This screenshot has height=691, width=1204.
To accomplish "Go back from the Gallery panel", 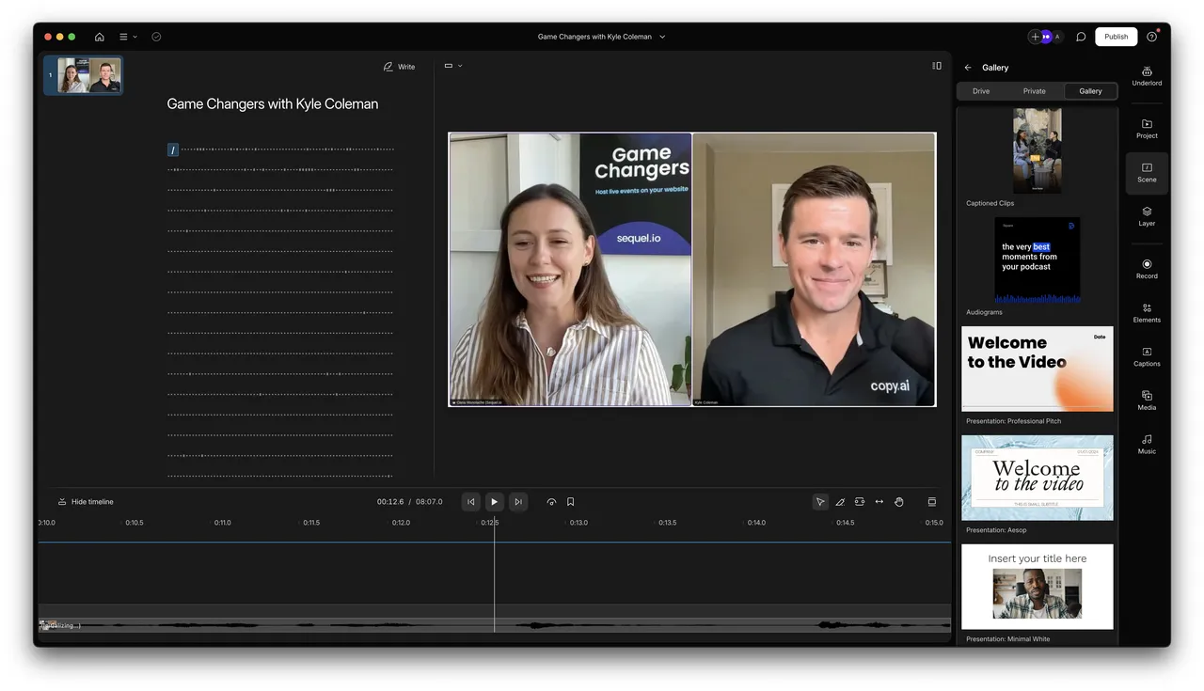I will click(968, 68).
